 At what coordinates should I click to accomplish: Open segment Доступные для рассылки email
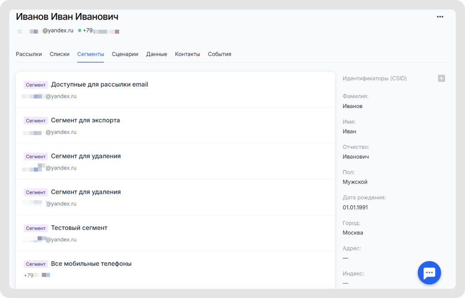100,85
